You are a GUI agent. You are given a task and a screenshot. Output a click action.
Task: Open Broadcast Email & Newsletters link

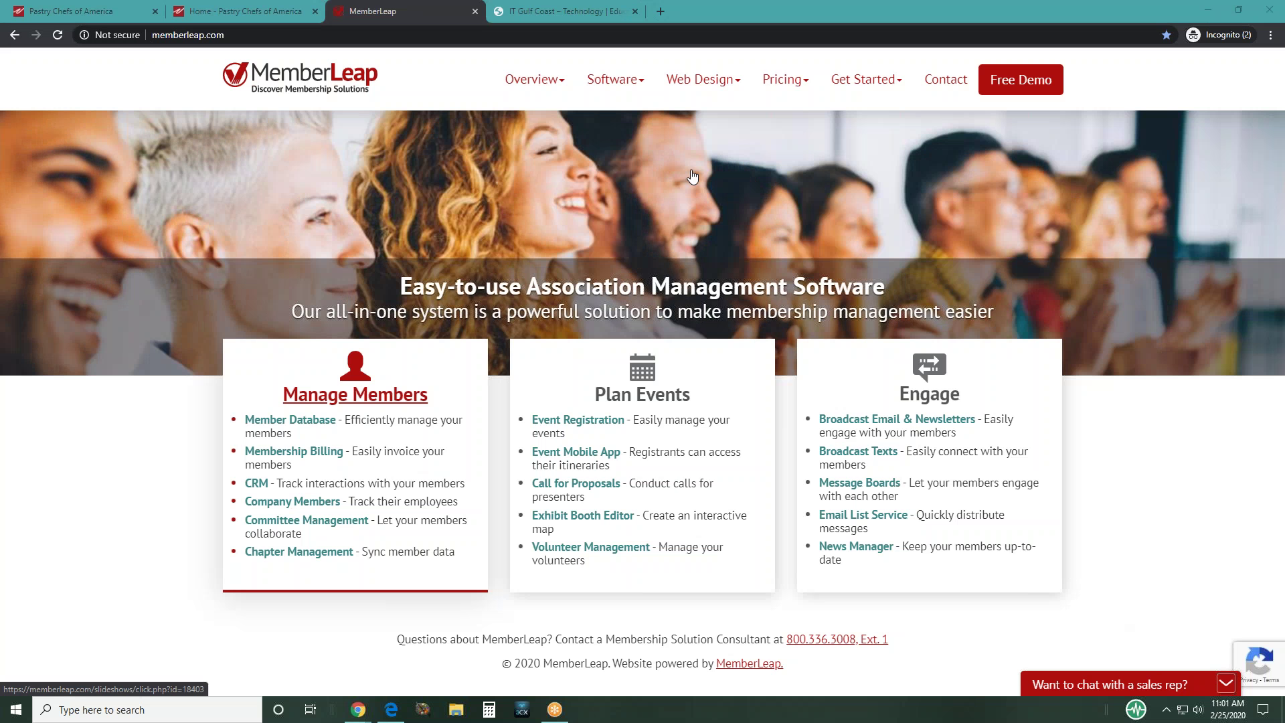click(897, 419)
